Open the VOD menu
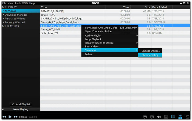Viewport: 192px width, 121px height. [x=25, y=3]
